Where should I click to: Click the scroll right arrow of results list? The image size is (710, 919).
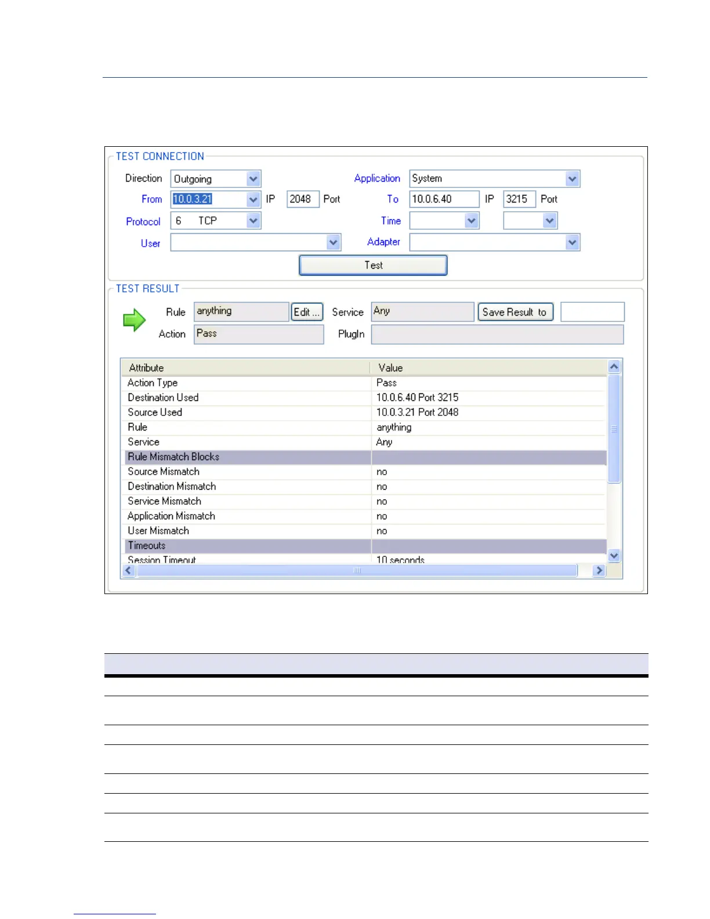tap(599, 571)
